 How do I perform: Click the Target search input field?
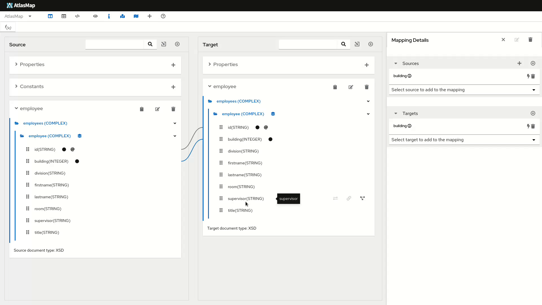pyautogui.click(x=308, y=44)
